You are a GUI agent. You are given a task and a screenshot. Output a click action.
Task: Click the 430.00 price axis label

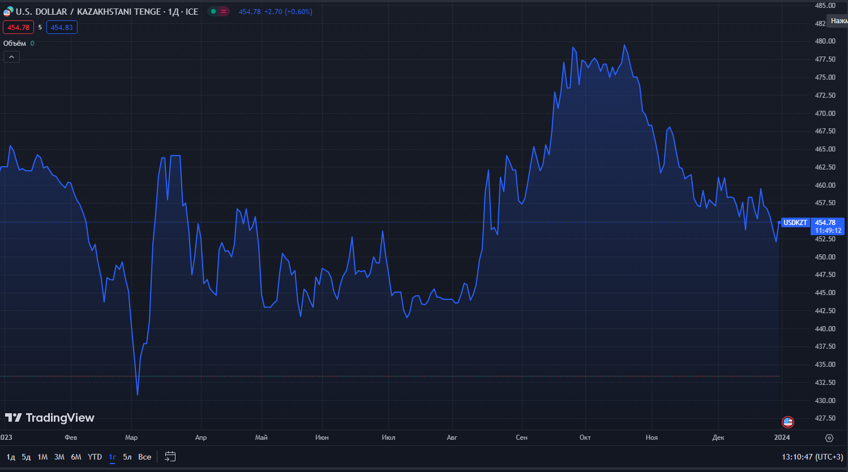825,401
